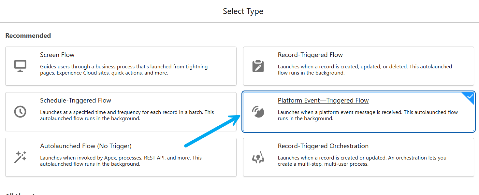The image size is (479, 195).
Task: Click the Screen Flow description text
Action: pos(124,70)
